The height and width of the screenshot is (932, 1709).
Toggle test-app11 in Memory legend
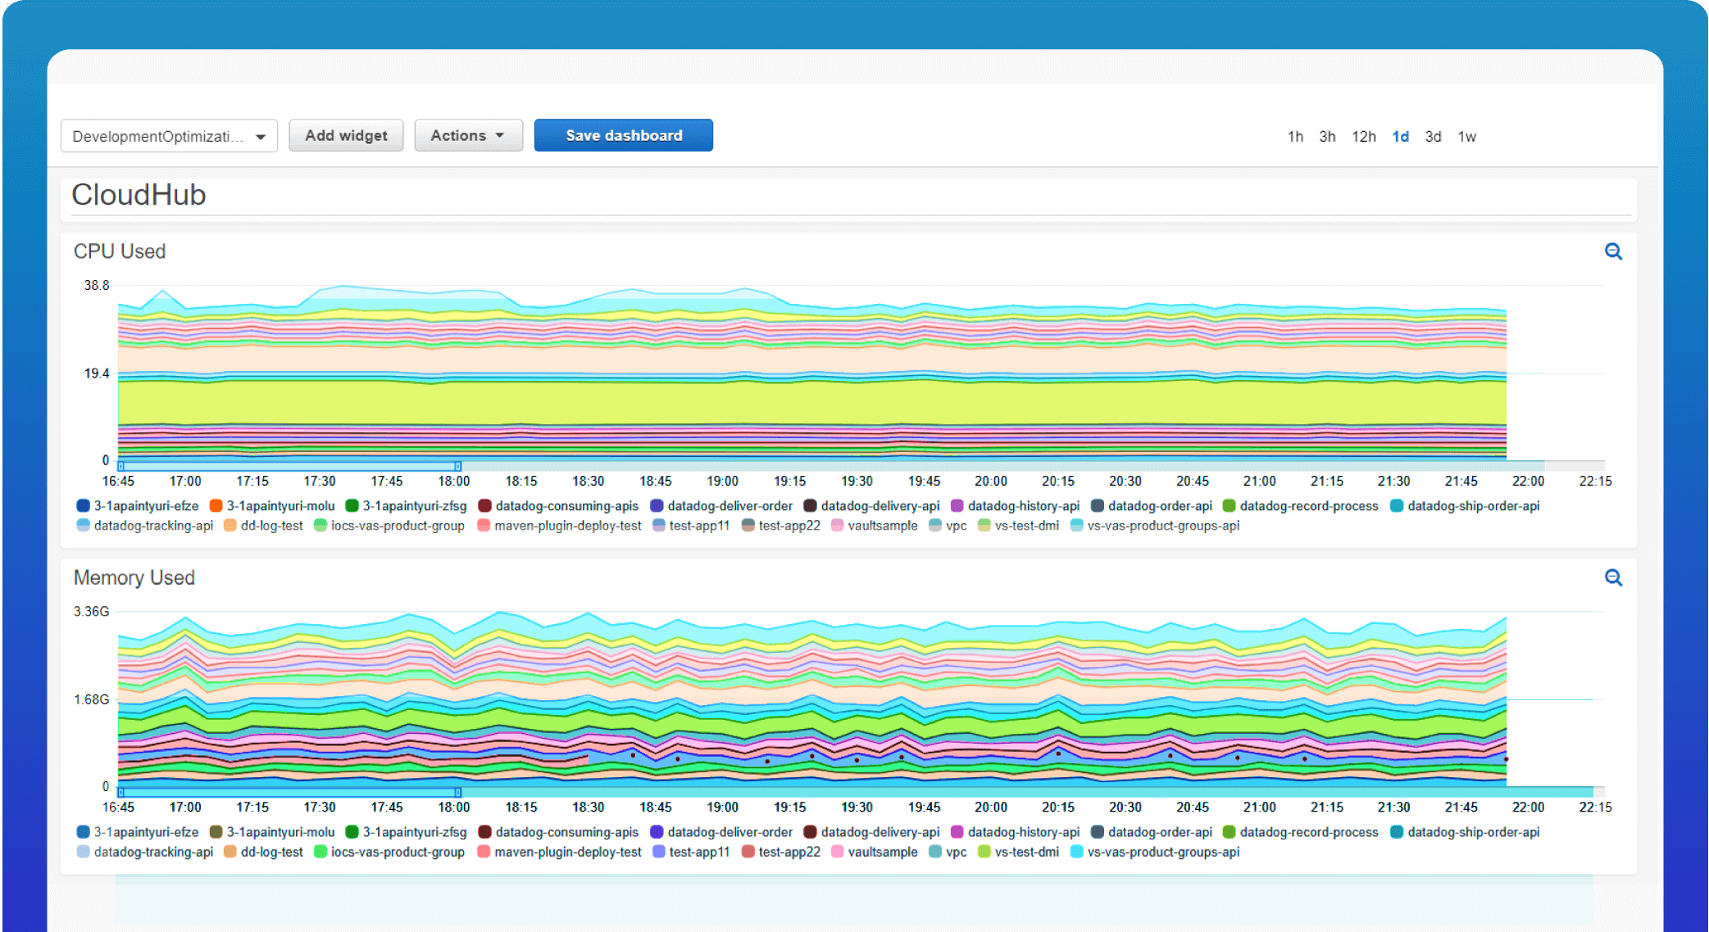point(691,852)
